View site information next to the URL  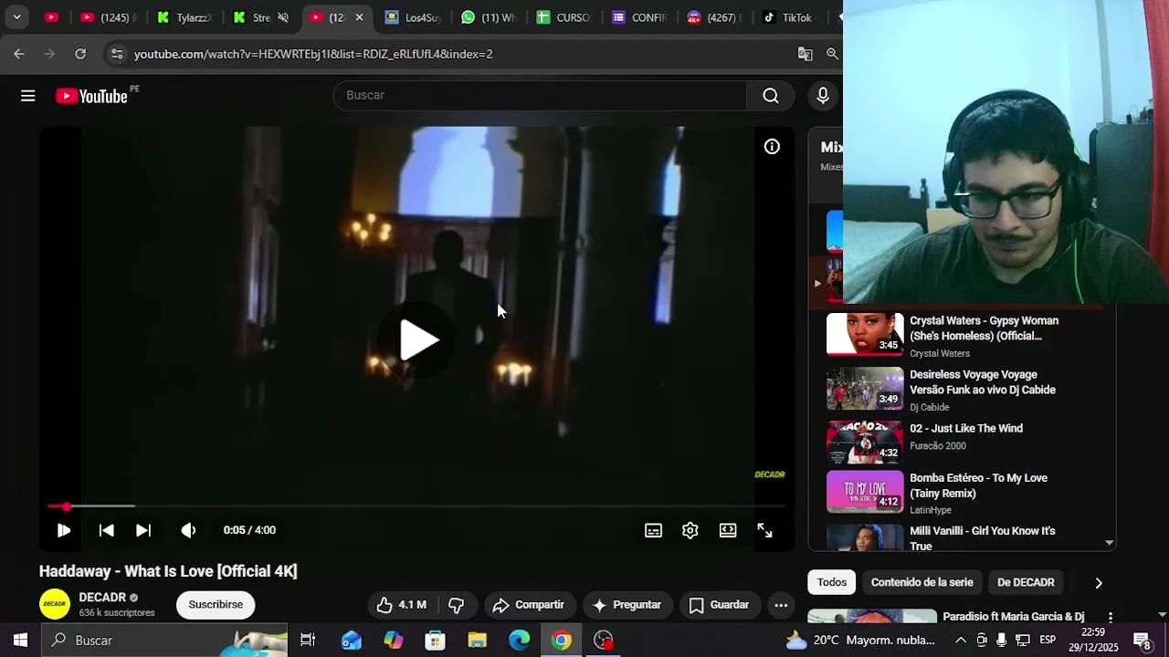click(x=116, y=54)
